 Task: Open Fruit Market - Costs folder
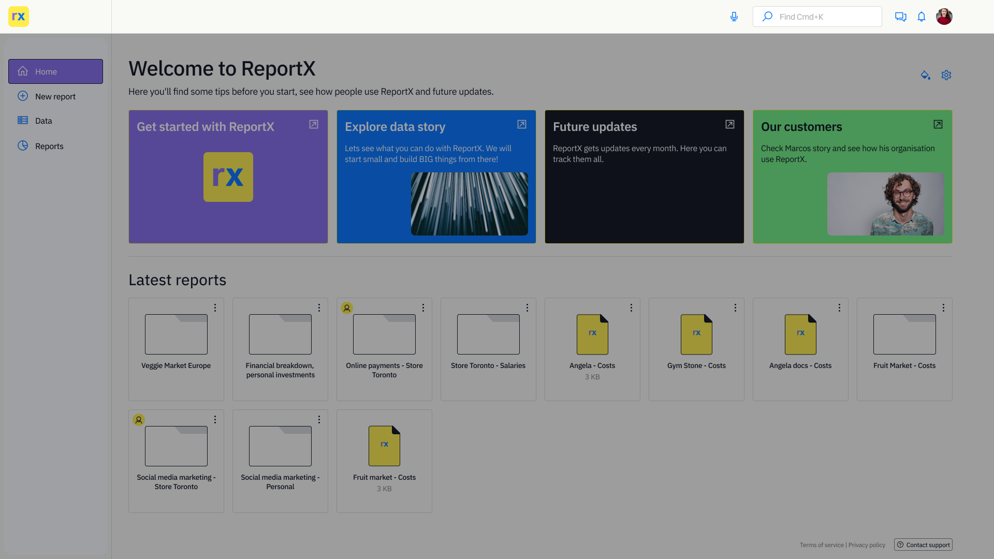pos(904,334)
